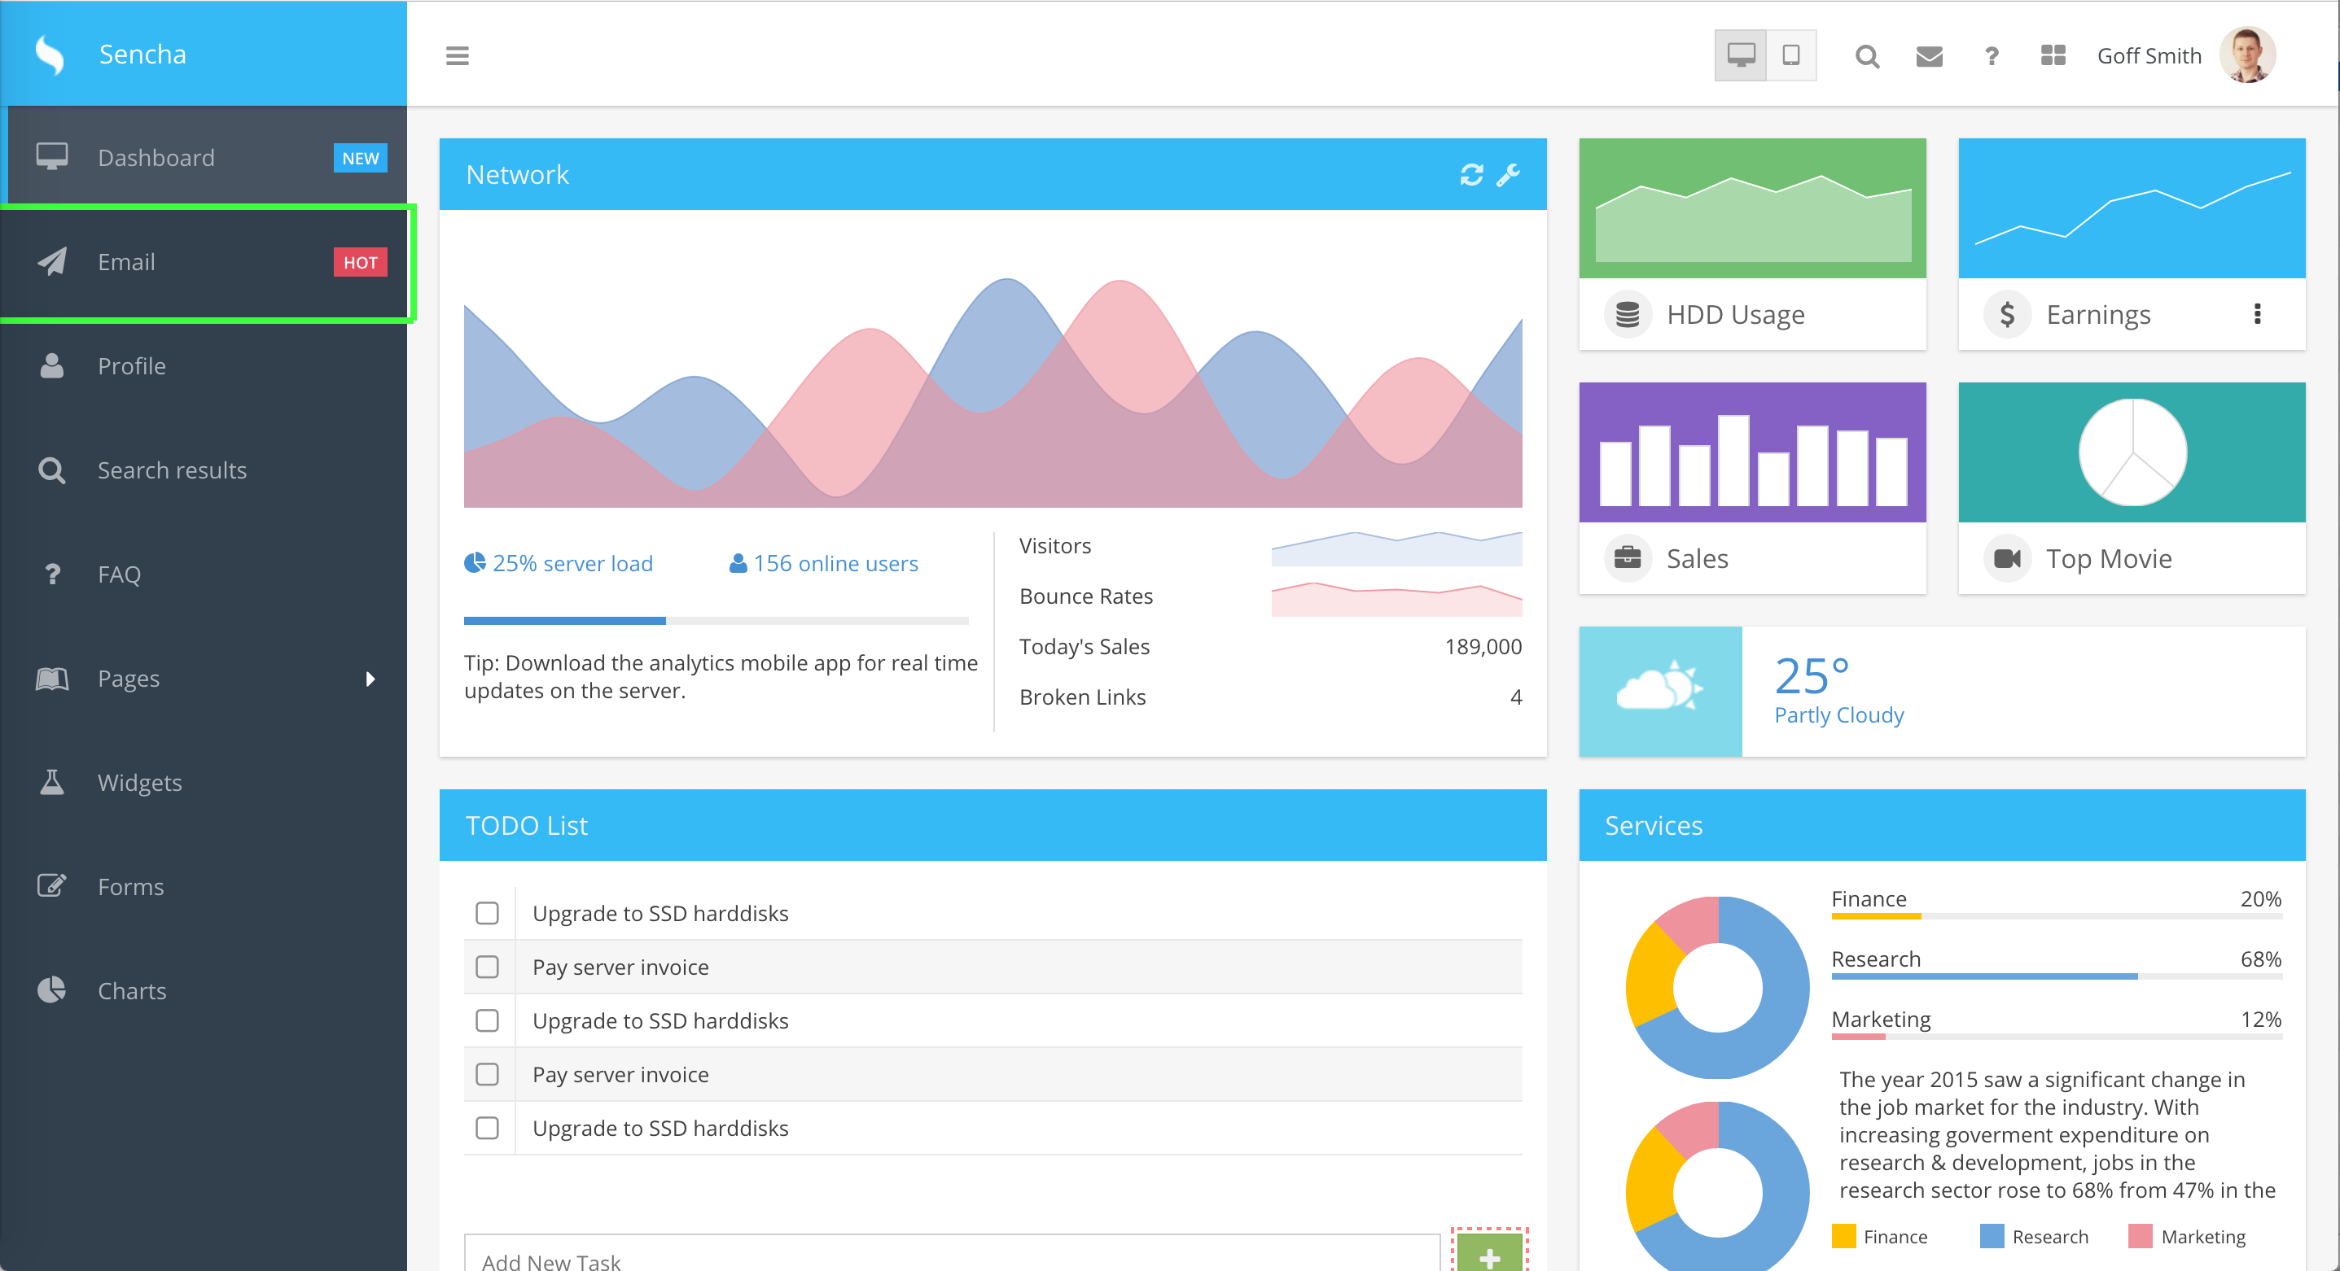The width and height of the screenshot is (2340, 1271).
Task: Open the grid apps icon in header
Action: (x=2053, y=56)
